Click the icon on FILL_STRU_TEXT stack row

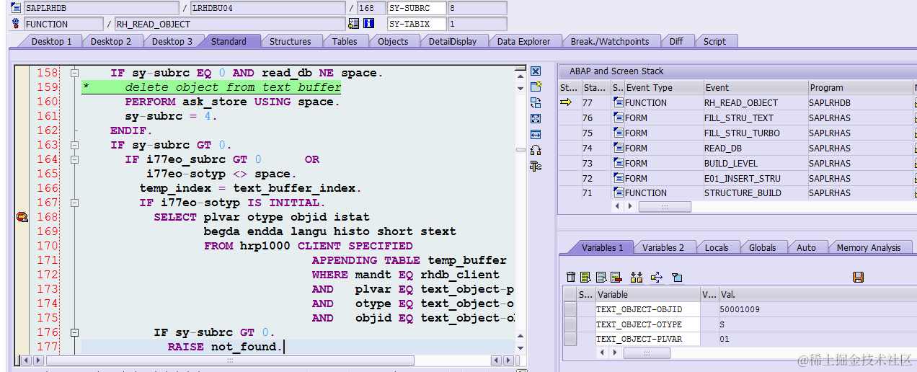click(619, 118)
